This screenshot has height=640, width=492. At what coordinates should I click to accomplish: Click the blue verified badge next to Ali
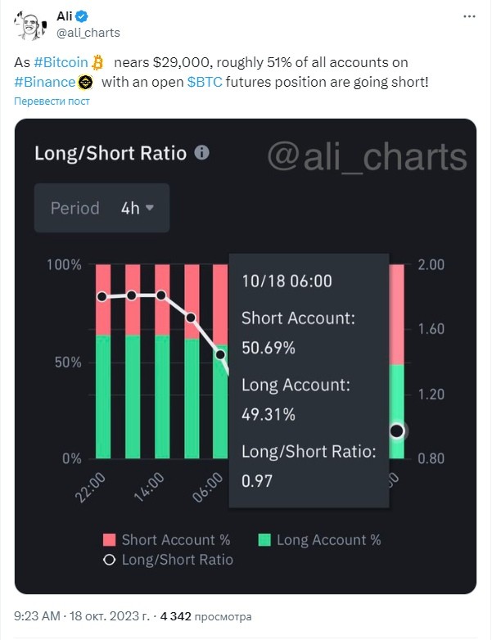(82, 16)
